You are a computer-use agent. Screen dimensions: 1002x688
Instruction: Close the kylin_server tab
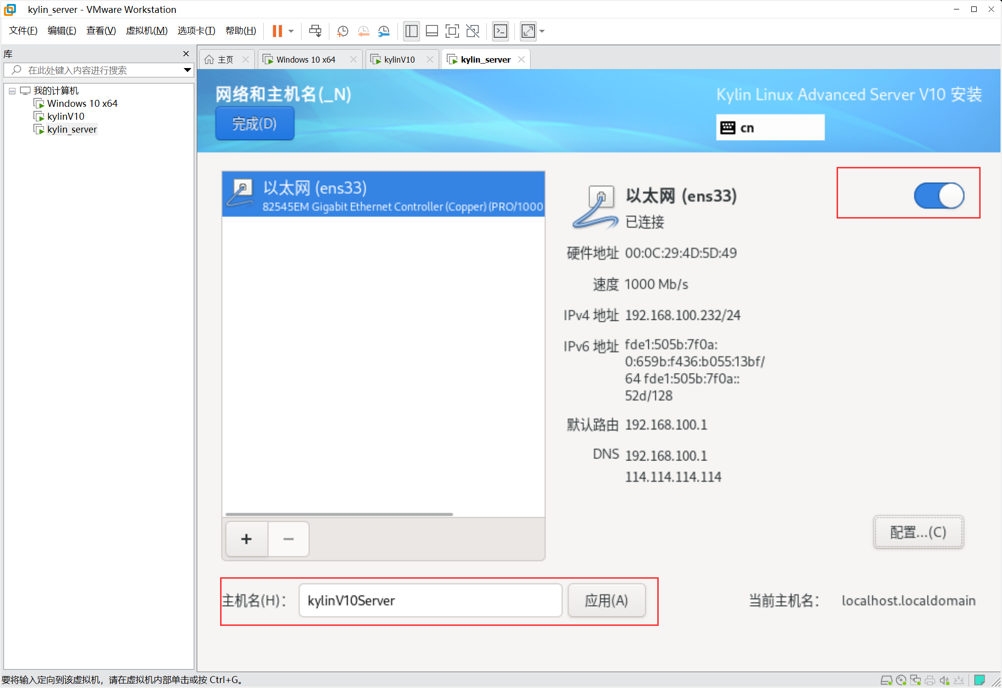tap(521, 60)
